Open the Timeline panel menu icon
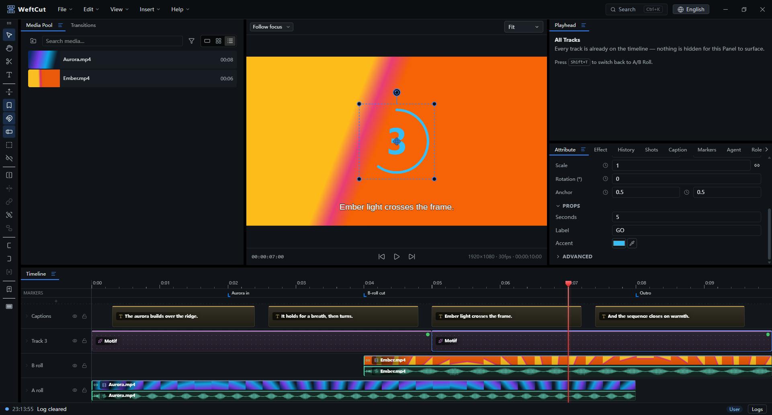Screen dimensions: 772x415 (x=53, y=274)
